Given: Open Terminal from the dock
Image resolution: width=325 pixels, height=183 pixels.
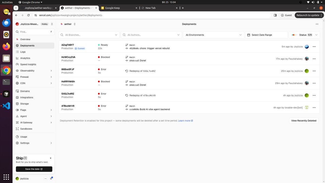Looking at the screenshot, I should (x=6, y=82).
